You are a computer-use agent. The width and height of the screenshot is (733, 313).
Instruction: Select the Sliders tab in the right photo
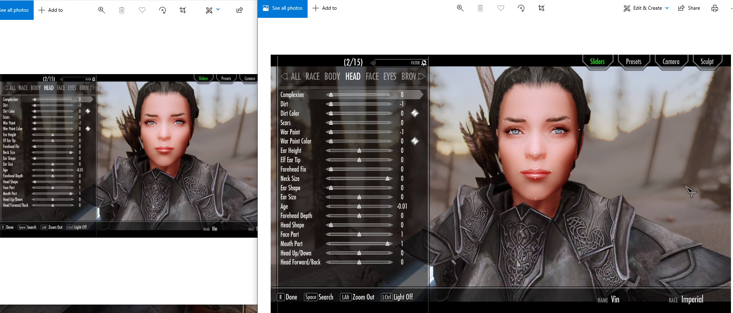pos(597,62)
